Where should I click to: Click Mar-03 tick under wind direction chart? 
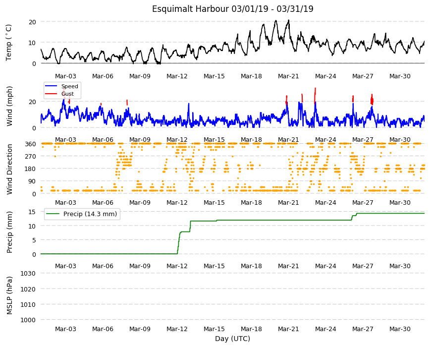coord(65,203)
